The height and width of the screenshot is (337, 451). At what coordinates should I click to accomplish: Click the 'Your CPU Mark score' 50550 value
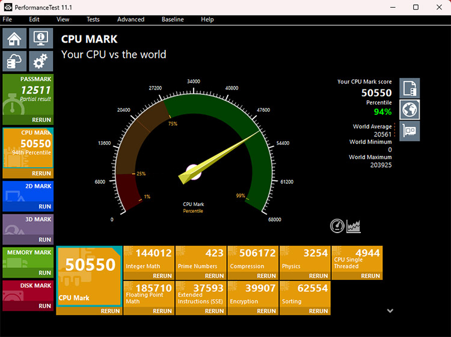pyautogui.click(x=376, y=93)
